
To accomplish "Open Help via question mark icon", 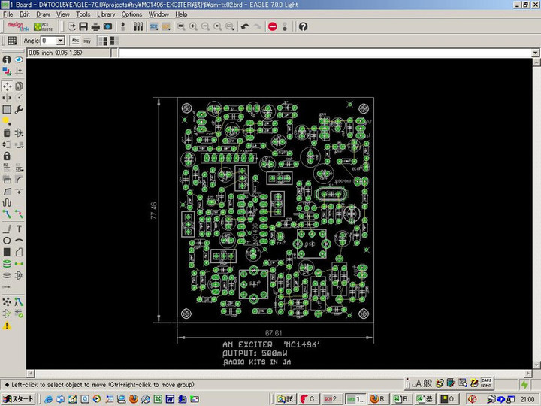I will point(303,26).
